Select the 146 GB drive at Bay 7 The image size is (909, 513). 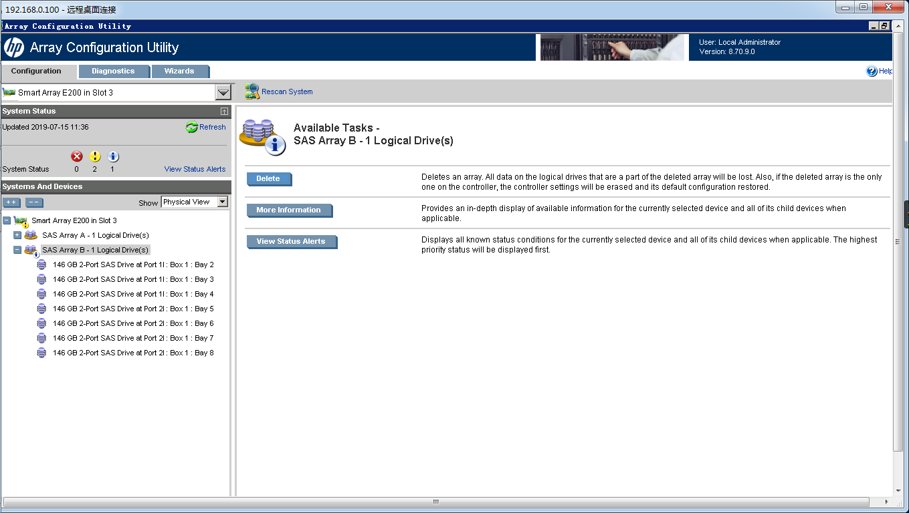[x=133, y=338]
